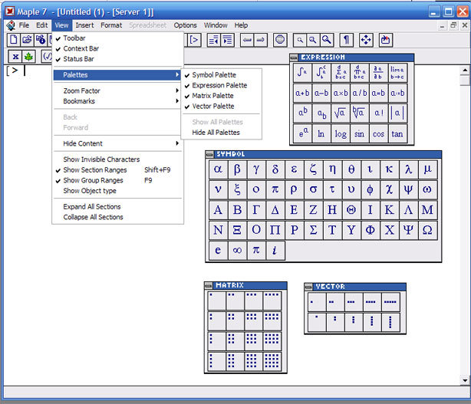Insert the 4x4 matrix from Matrix palette
The width and height of the screenshot is (471, 404).
272,361
